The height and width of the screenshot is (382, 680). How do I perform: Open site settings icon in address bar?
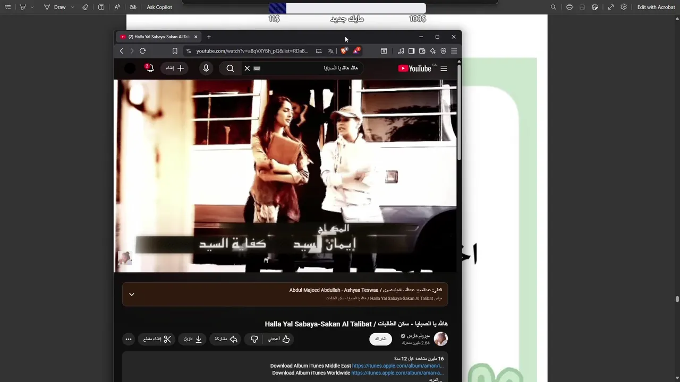click(188, 51)
